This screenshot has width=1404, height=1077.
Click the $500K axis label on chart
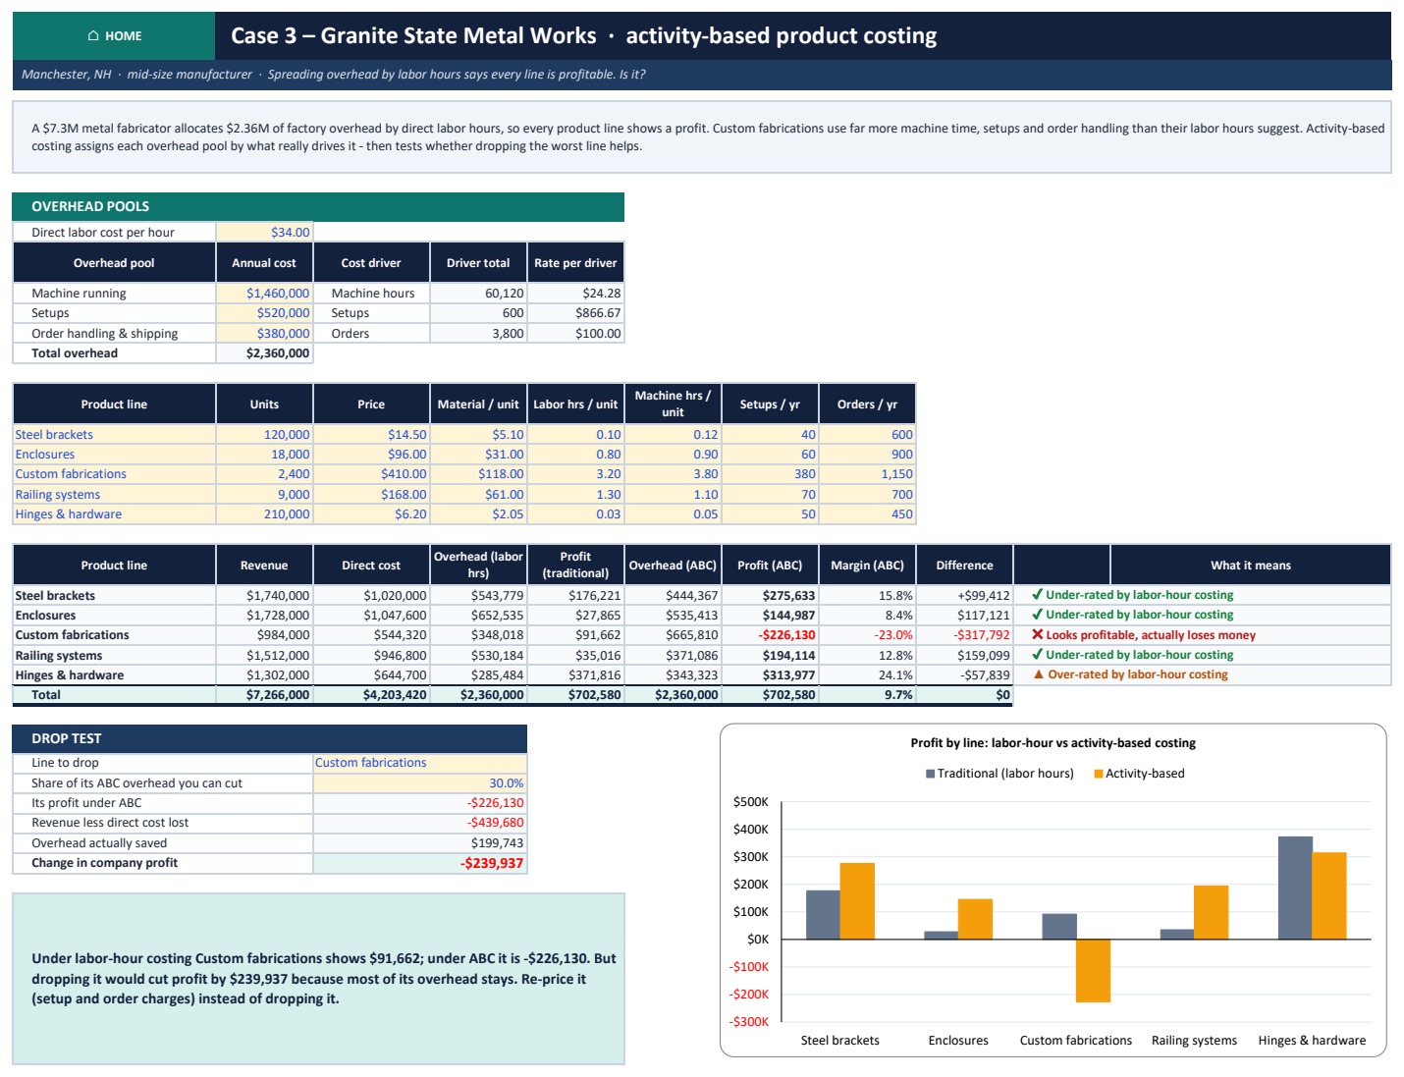750,802
